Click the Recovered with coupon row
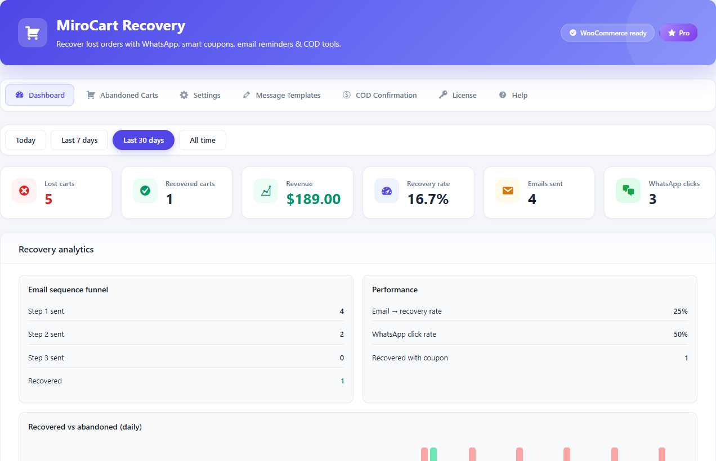The width and height of the screenshot is (716, 461). pyautogui.click(x=530, y=358)
